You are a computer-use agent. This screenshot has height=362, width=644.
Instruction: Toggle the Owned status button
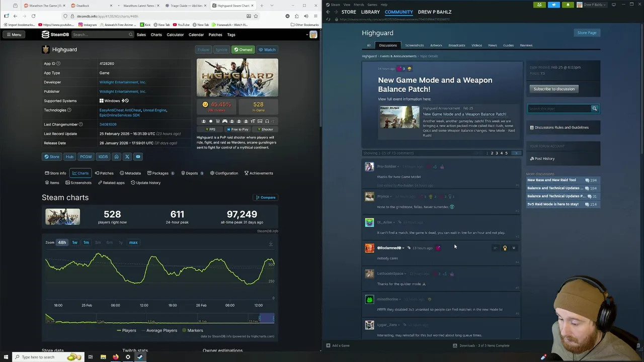(243, 50)
